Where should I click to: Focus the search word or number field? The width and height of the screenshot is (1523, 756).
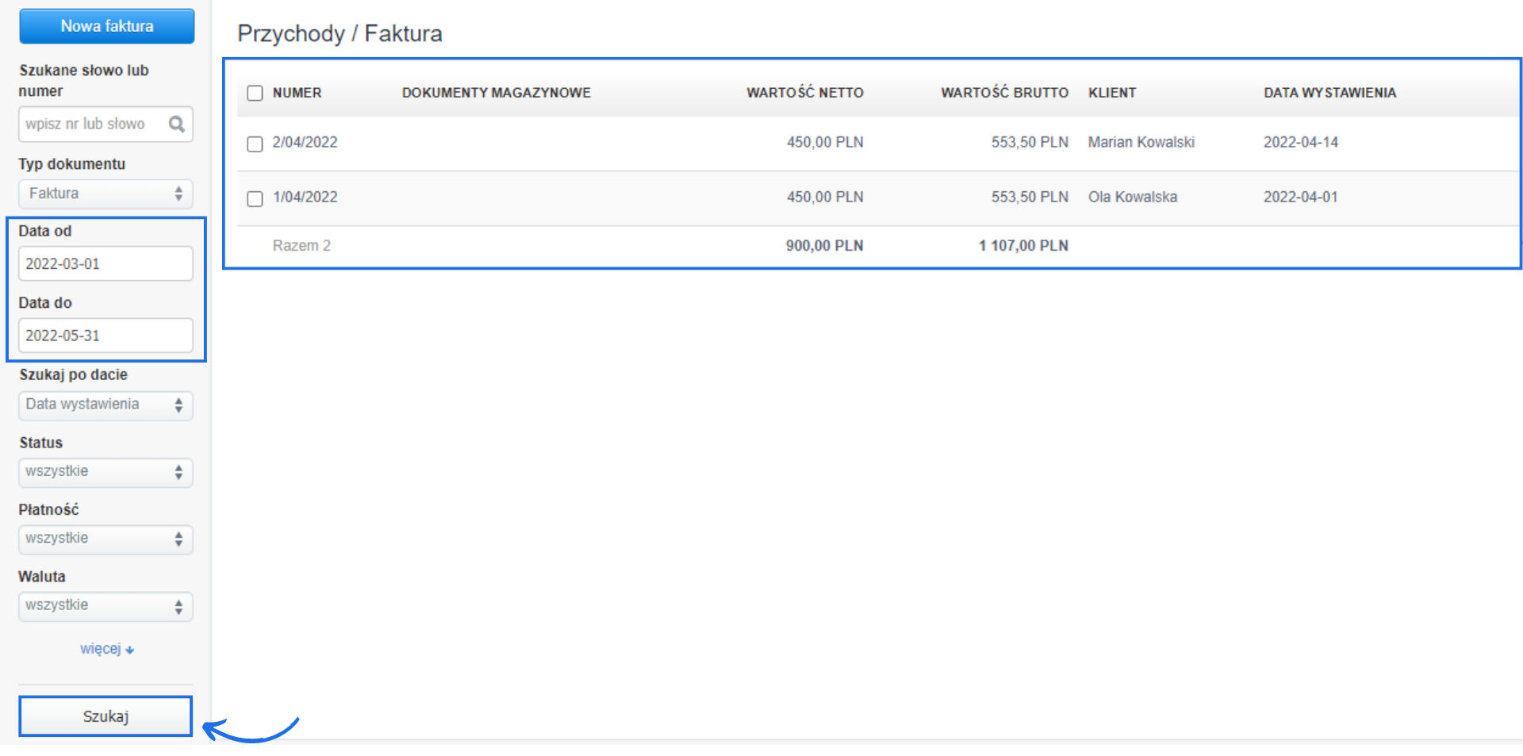(x=91, y=125)
